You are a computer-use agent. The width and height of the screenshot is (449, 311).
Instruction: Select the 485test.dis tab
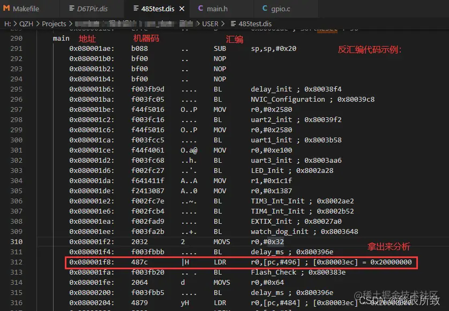(158, 9)
